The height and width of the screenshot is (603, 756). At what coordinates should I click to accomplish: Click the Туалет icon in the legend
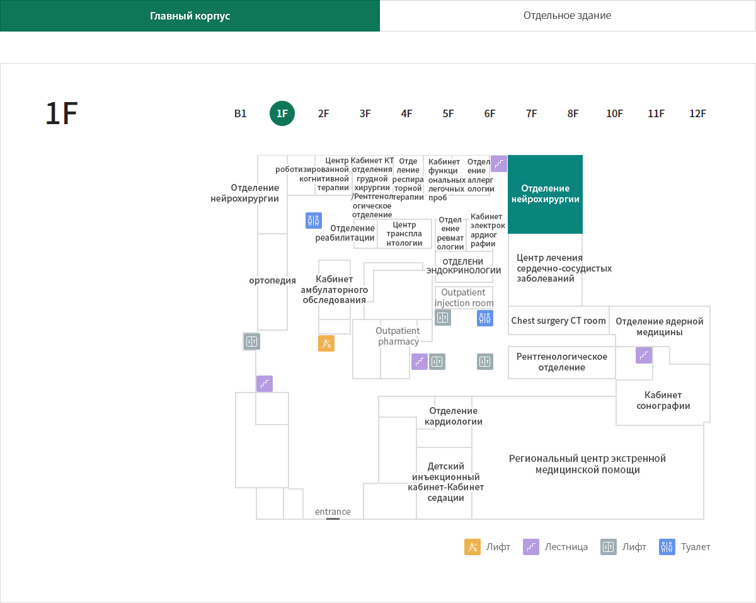[x=667, y=547]
